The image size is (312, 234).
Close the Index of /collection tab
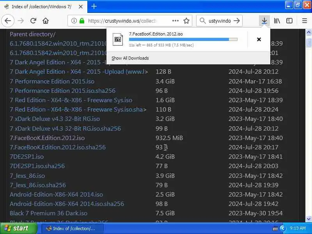(81, 7)
